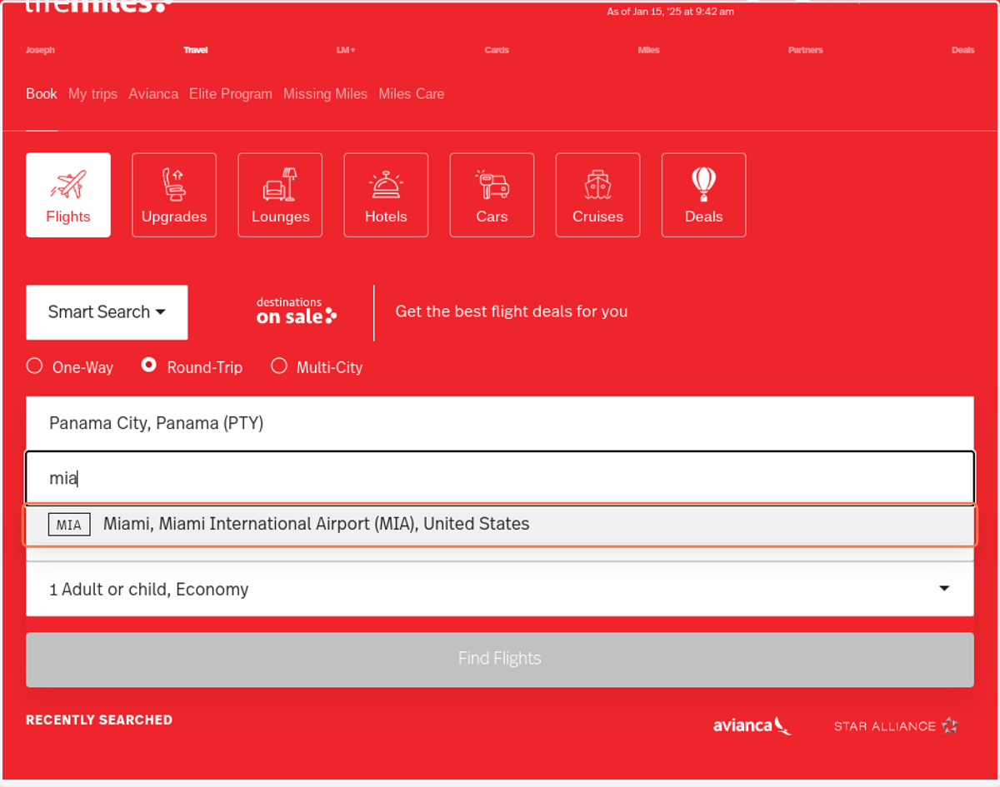Select the Multi-City radio button
The image size is (1000, 787).
click(x=279, y=366)
